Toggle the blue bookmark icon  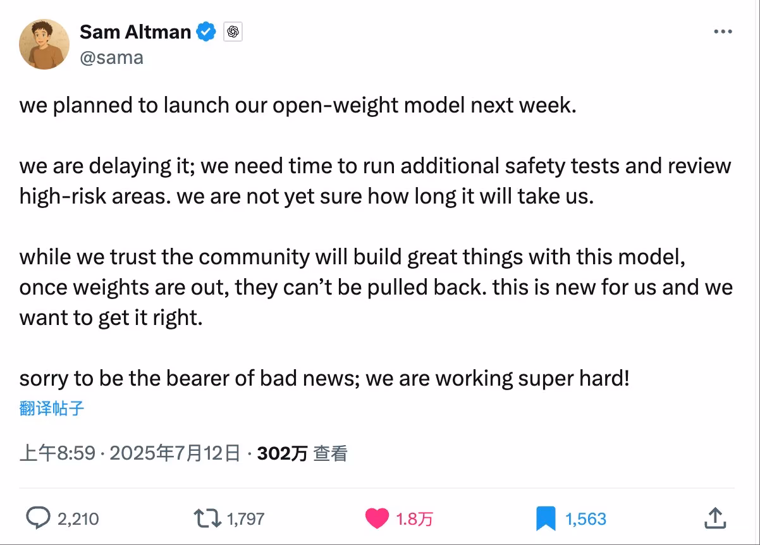click(x=546, y=519)
